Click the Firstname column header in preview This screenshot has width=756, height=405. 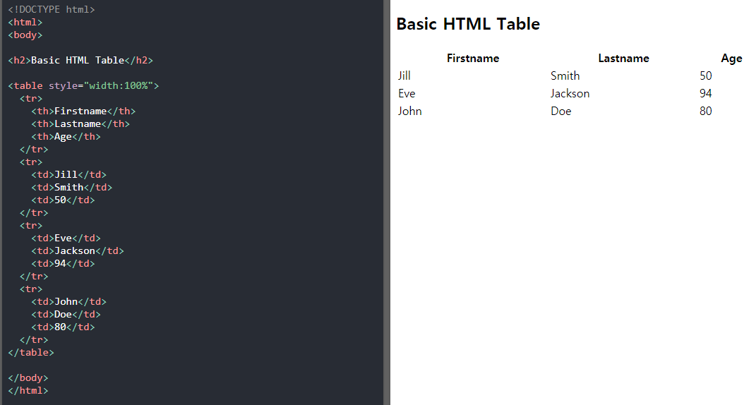pos(473,59)
